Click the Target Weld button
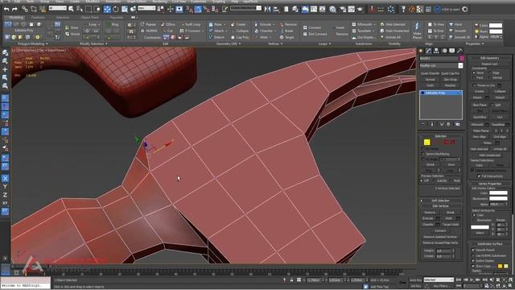 (451, 225)
